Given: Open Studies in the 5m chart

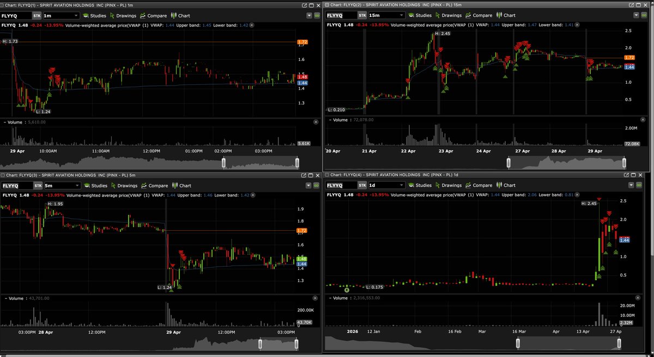Looking at the screenshot, I should pos(94,186).
